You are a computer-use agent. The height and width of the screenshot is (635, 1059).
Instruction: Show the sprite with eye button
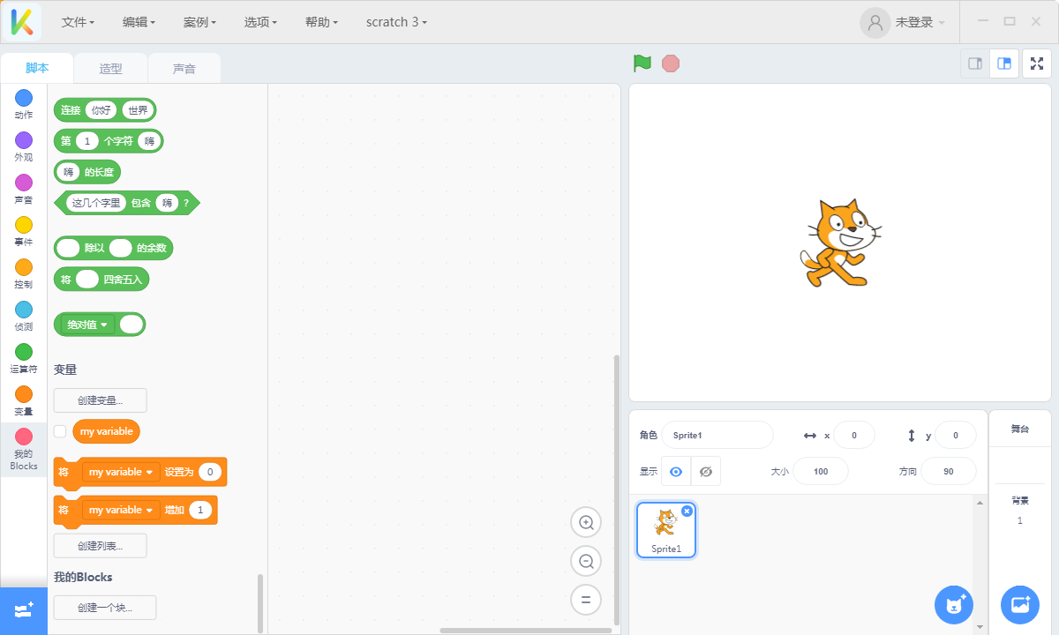[x=676, y=472]
